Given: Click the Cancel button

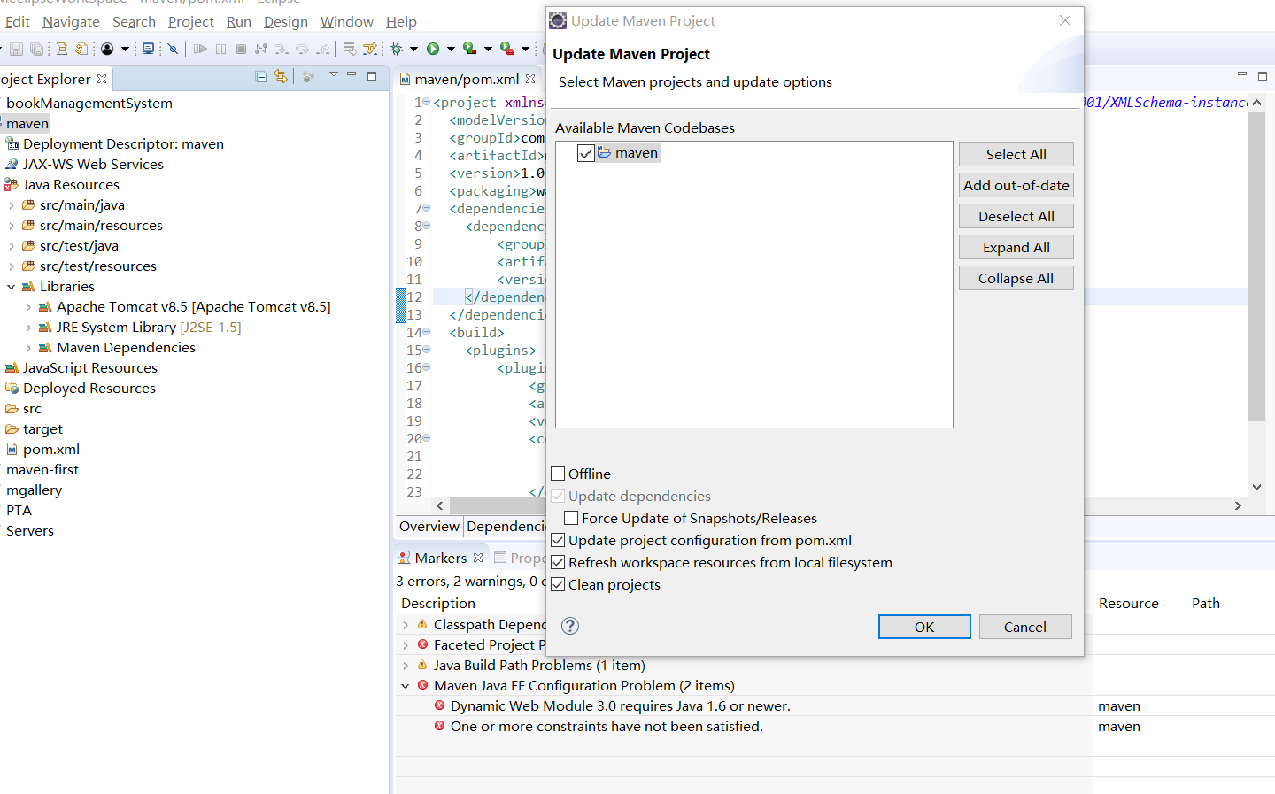Looking at the screenshot, I should (x=1025, y=627).
